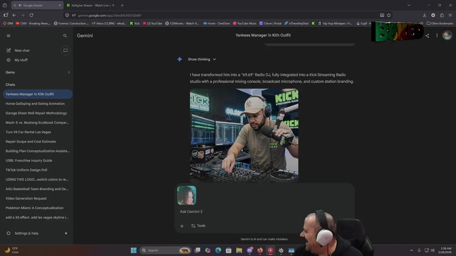The width and height of the screenshot is (456, 256).
Task: Open a new browser tab with plus
Action: coord(122,5)
